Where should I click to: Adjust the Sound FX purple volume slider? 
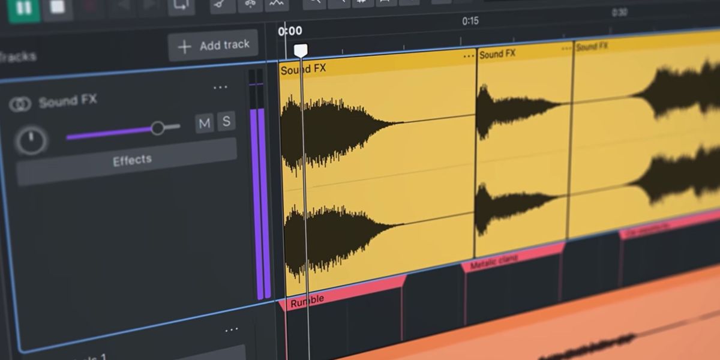122,131
